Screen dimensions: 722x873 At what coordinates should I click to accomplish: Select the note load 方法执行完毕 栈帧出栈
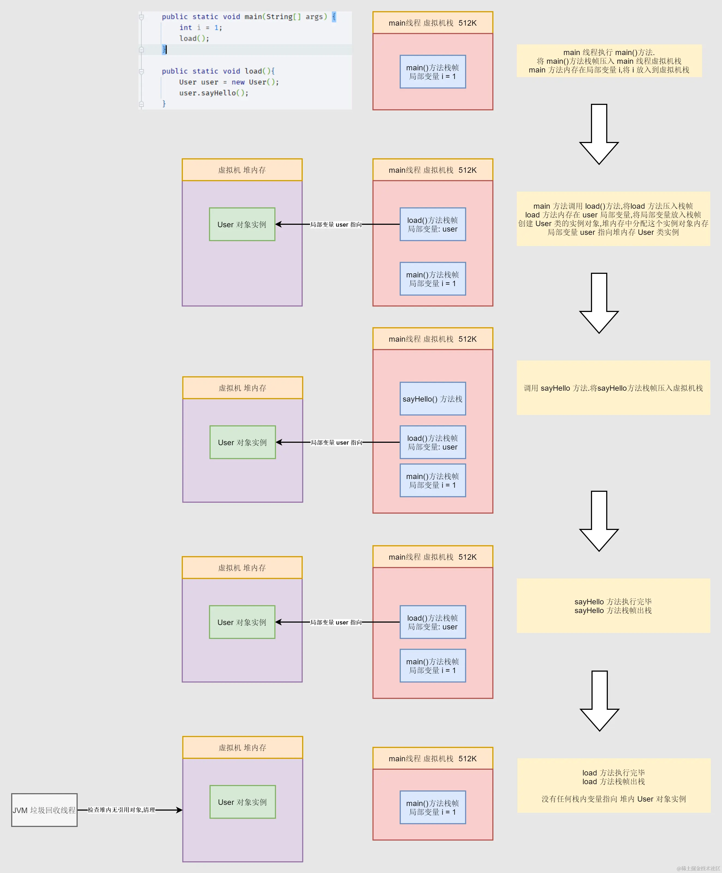(614, 785)
